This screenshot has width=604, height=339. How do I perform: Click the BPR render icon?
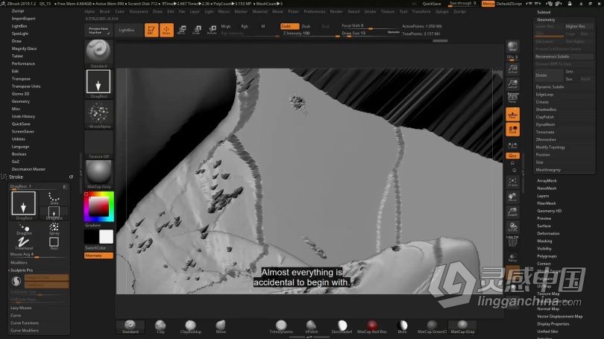[x=512, y=46]
